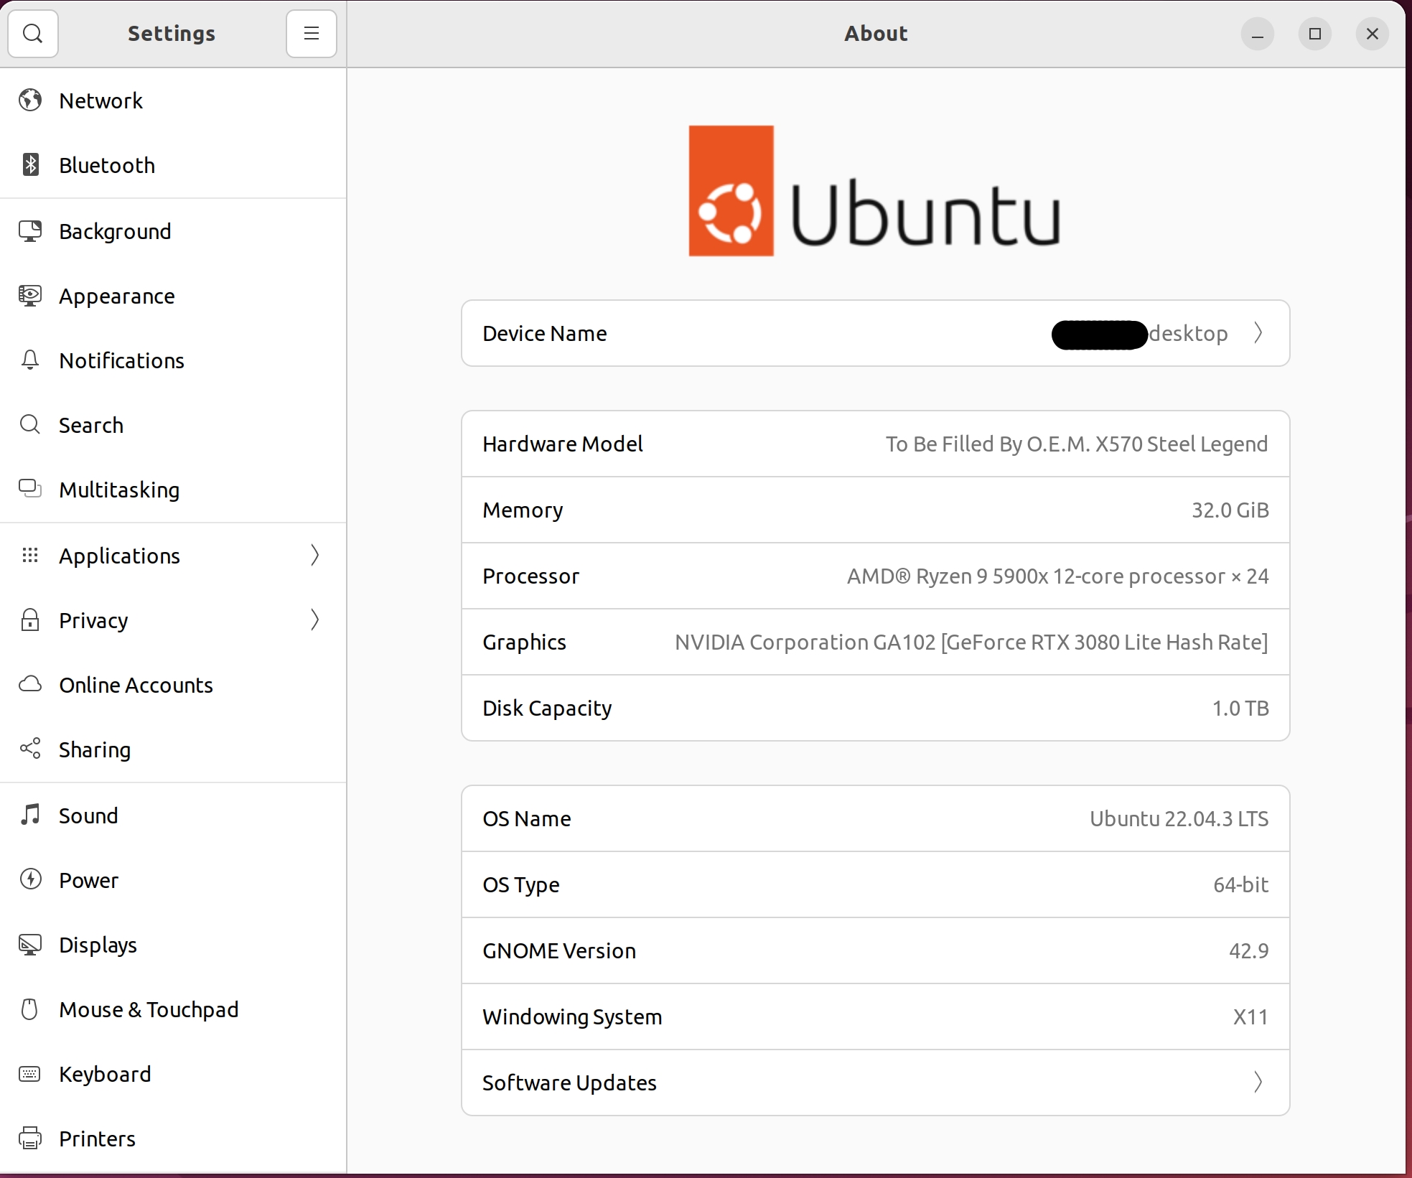This screenshot has height=1178, width=1412.
Task: Open Sound settings panel
Action: [173, 815]
